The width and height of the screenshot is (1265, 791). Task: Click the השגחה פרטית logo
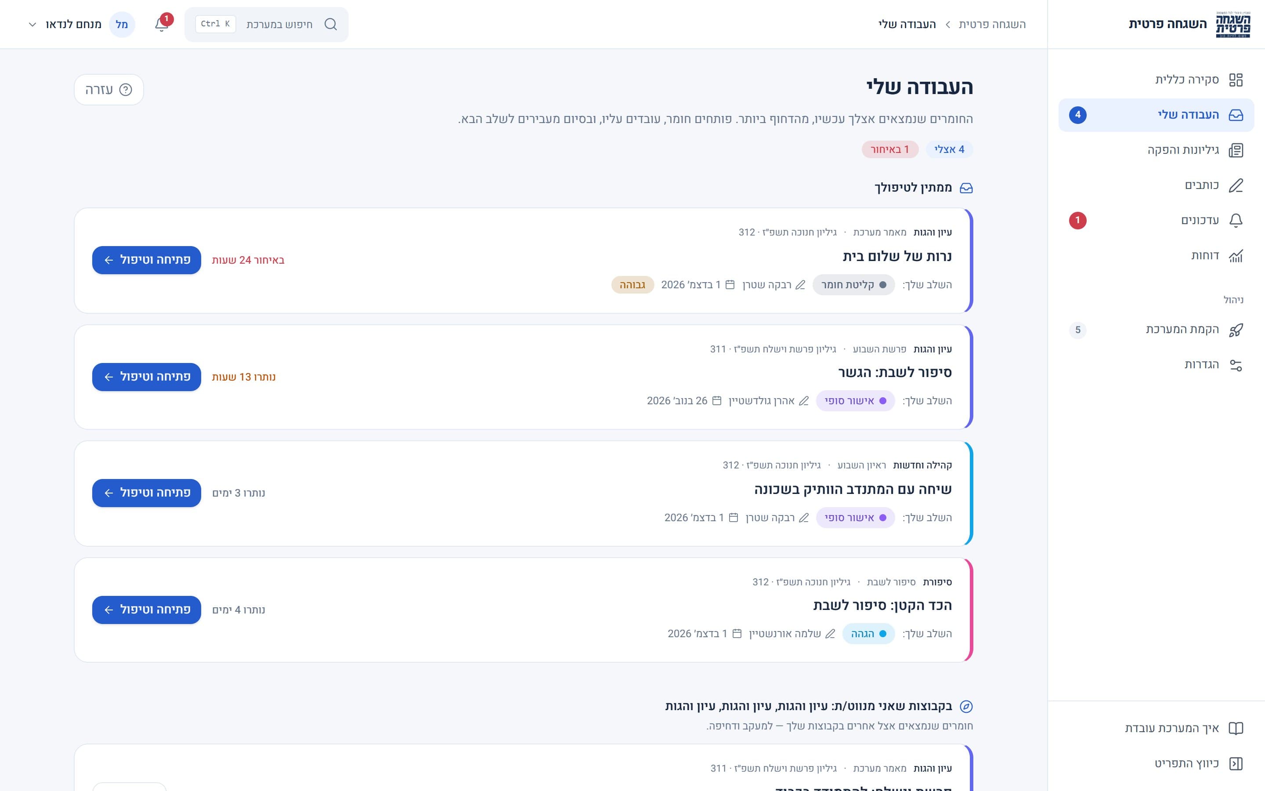1232,25
